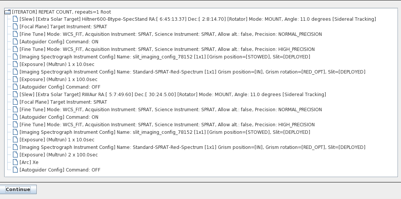Screen dimensions: 401x199
Task: Collapse the ITERATOR REPEAT COUNT root node
Action: coord(8,12)
